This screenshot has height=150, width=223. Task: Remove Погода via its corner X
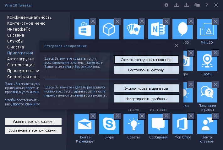coord(191,84)
